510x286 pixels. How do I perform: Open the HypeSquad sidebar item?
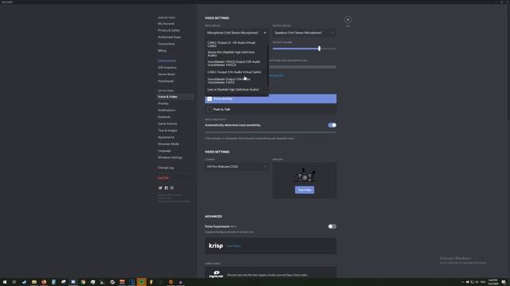[x=166, y=81]
